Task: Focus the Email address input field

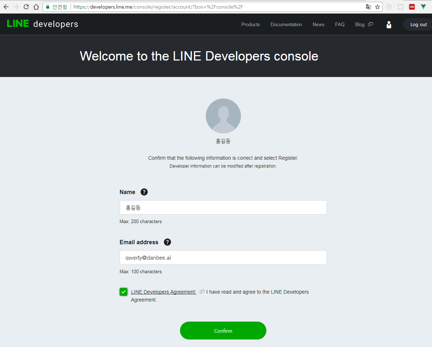Action: pos(223,257)
